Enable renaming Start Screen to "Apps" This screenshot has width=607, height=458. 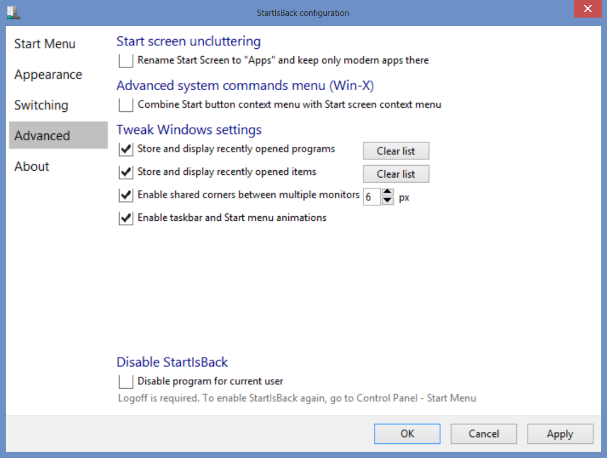126,60
